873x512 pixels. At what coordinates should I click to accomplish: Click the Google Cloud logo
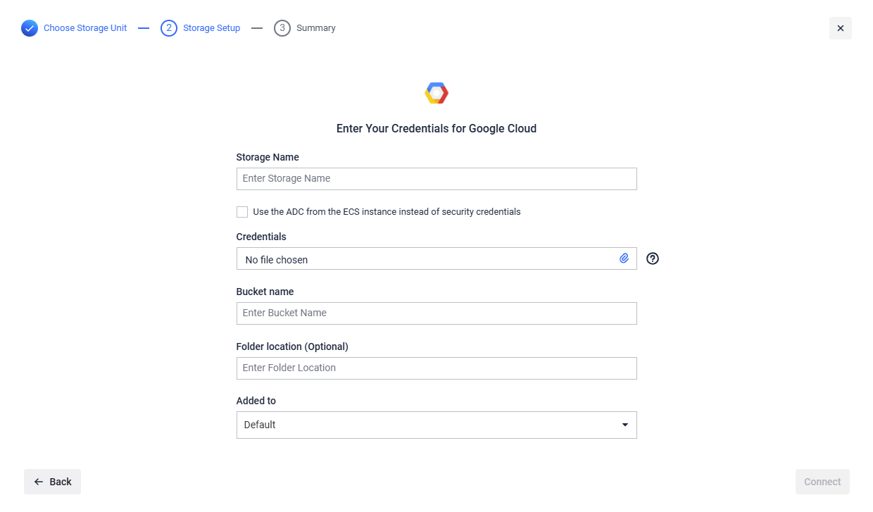(x=436, y=93)
